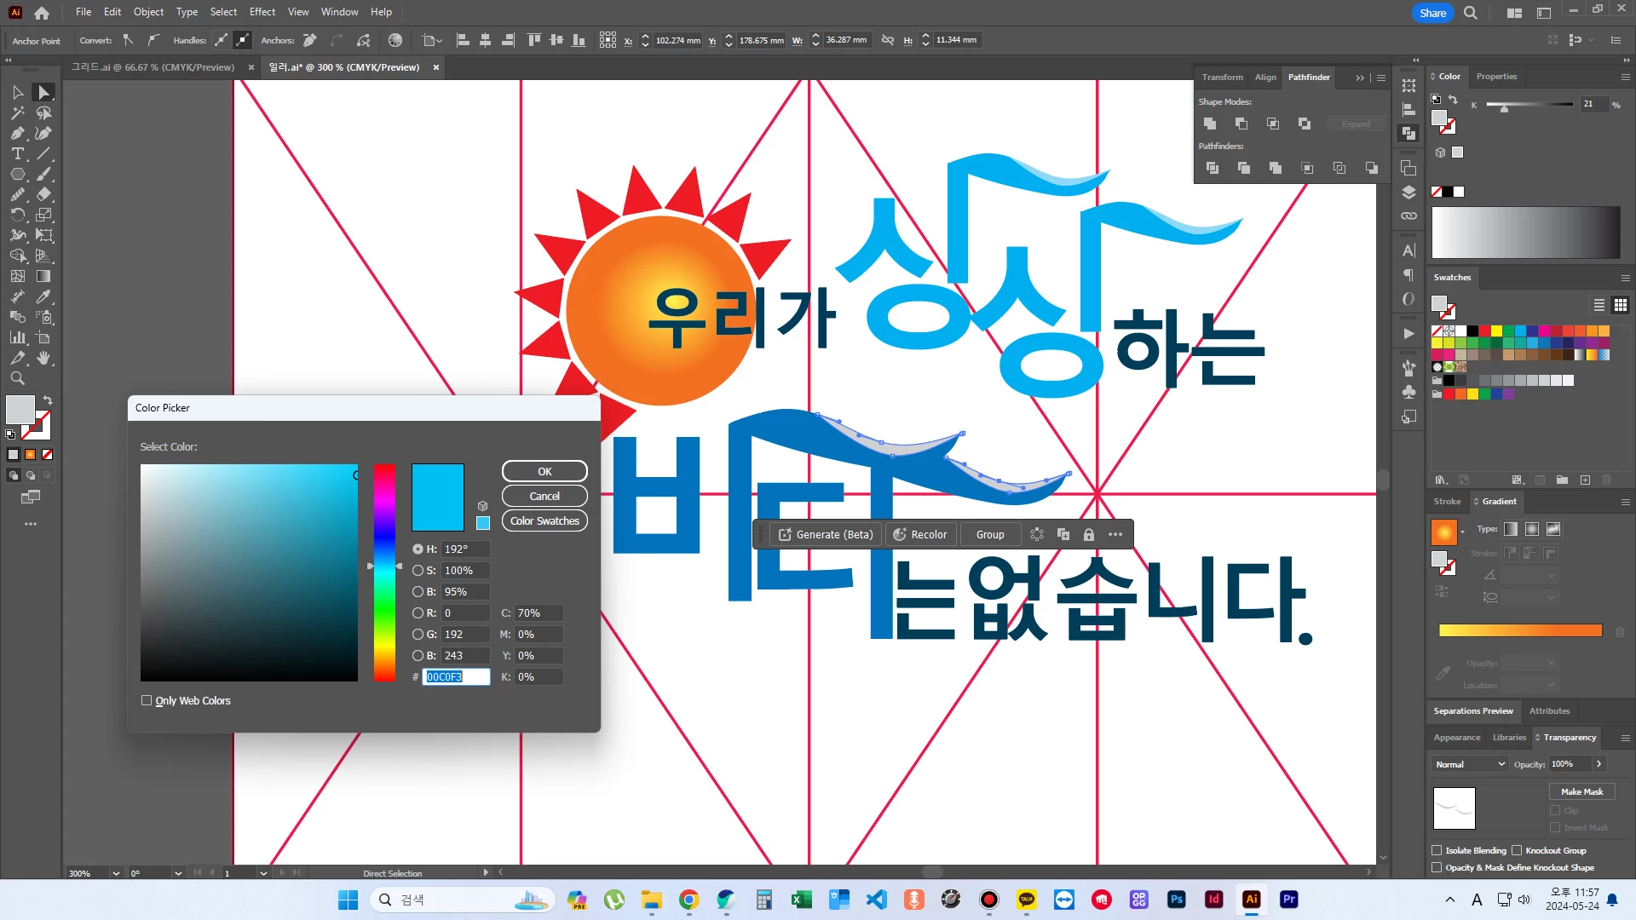Select the S saturation radio button
The width and height of the screenshot is (1636, 920).
click(x=418, y=571)
